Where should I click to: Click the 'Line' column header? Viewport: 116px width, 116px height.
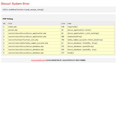(64, 24)
